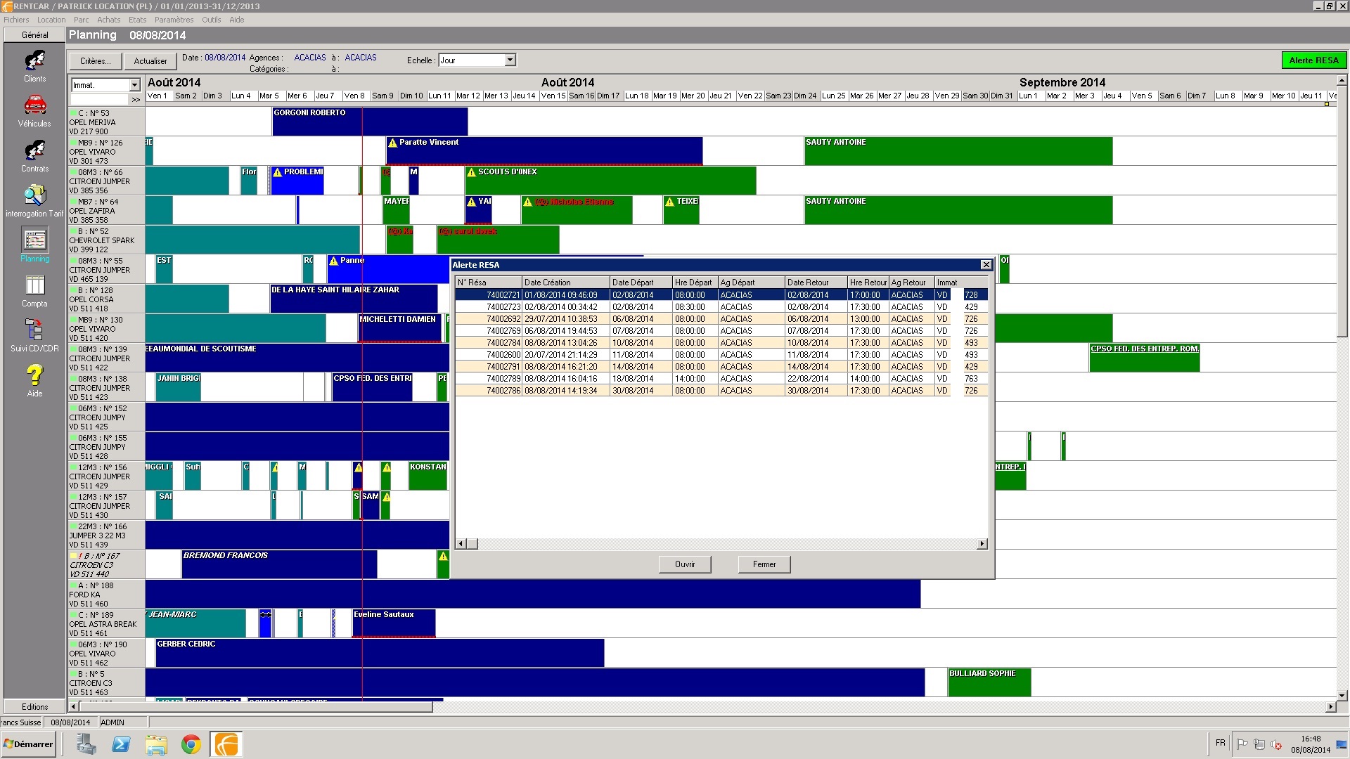Click the Critères... button
Screen dimensions: 1350x759
[95, 61]
